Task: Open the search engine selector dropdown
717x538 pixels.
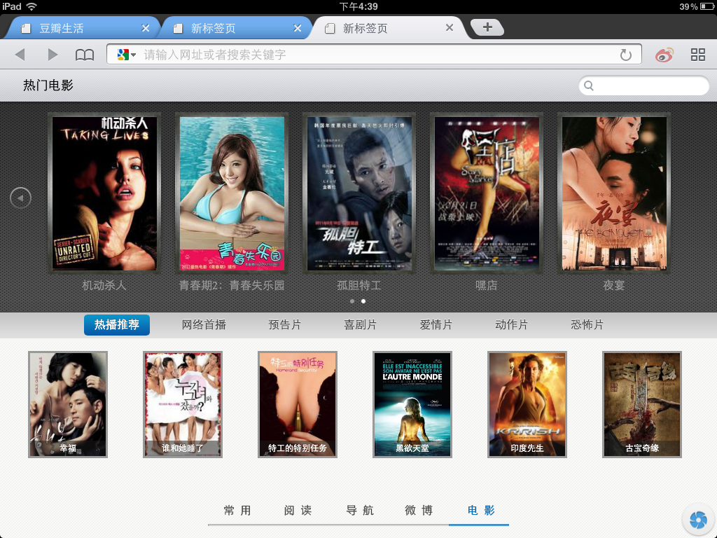Action: [127, 55]
